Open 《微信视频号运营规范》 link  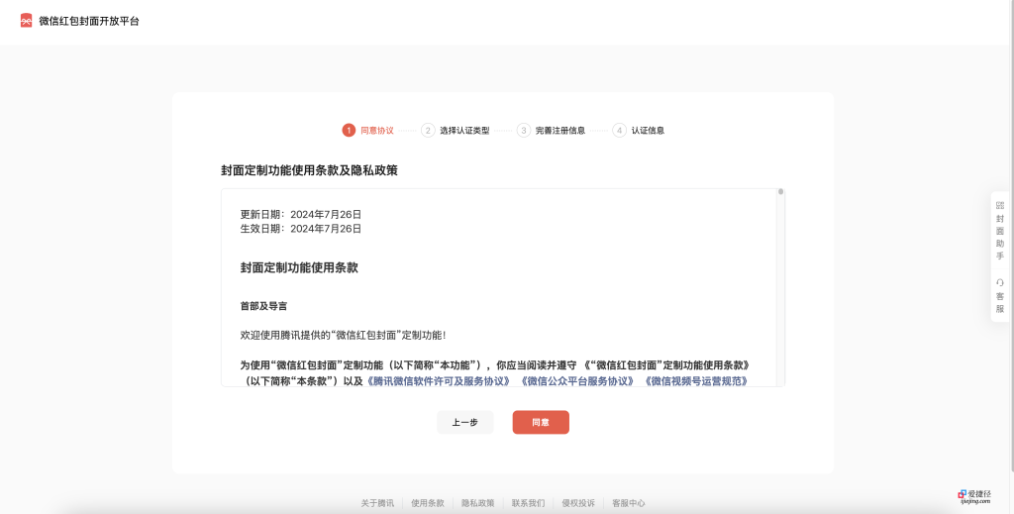696,381
